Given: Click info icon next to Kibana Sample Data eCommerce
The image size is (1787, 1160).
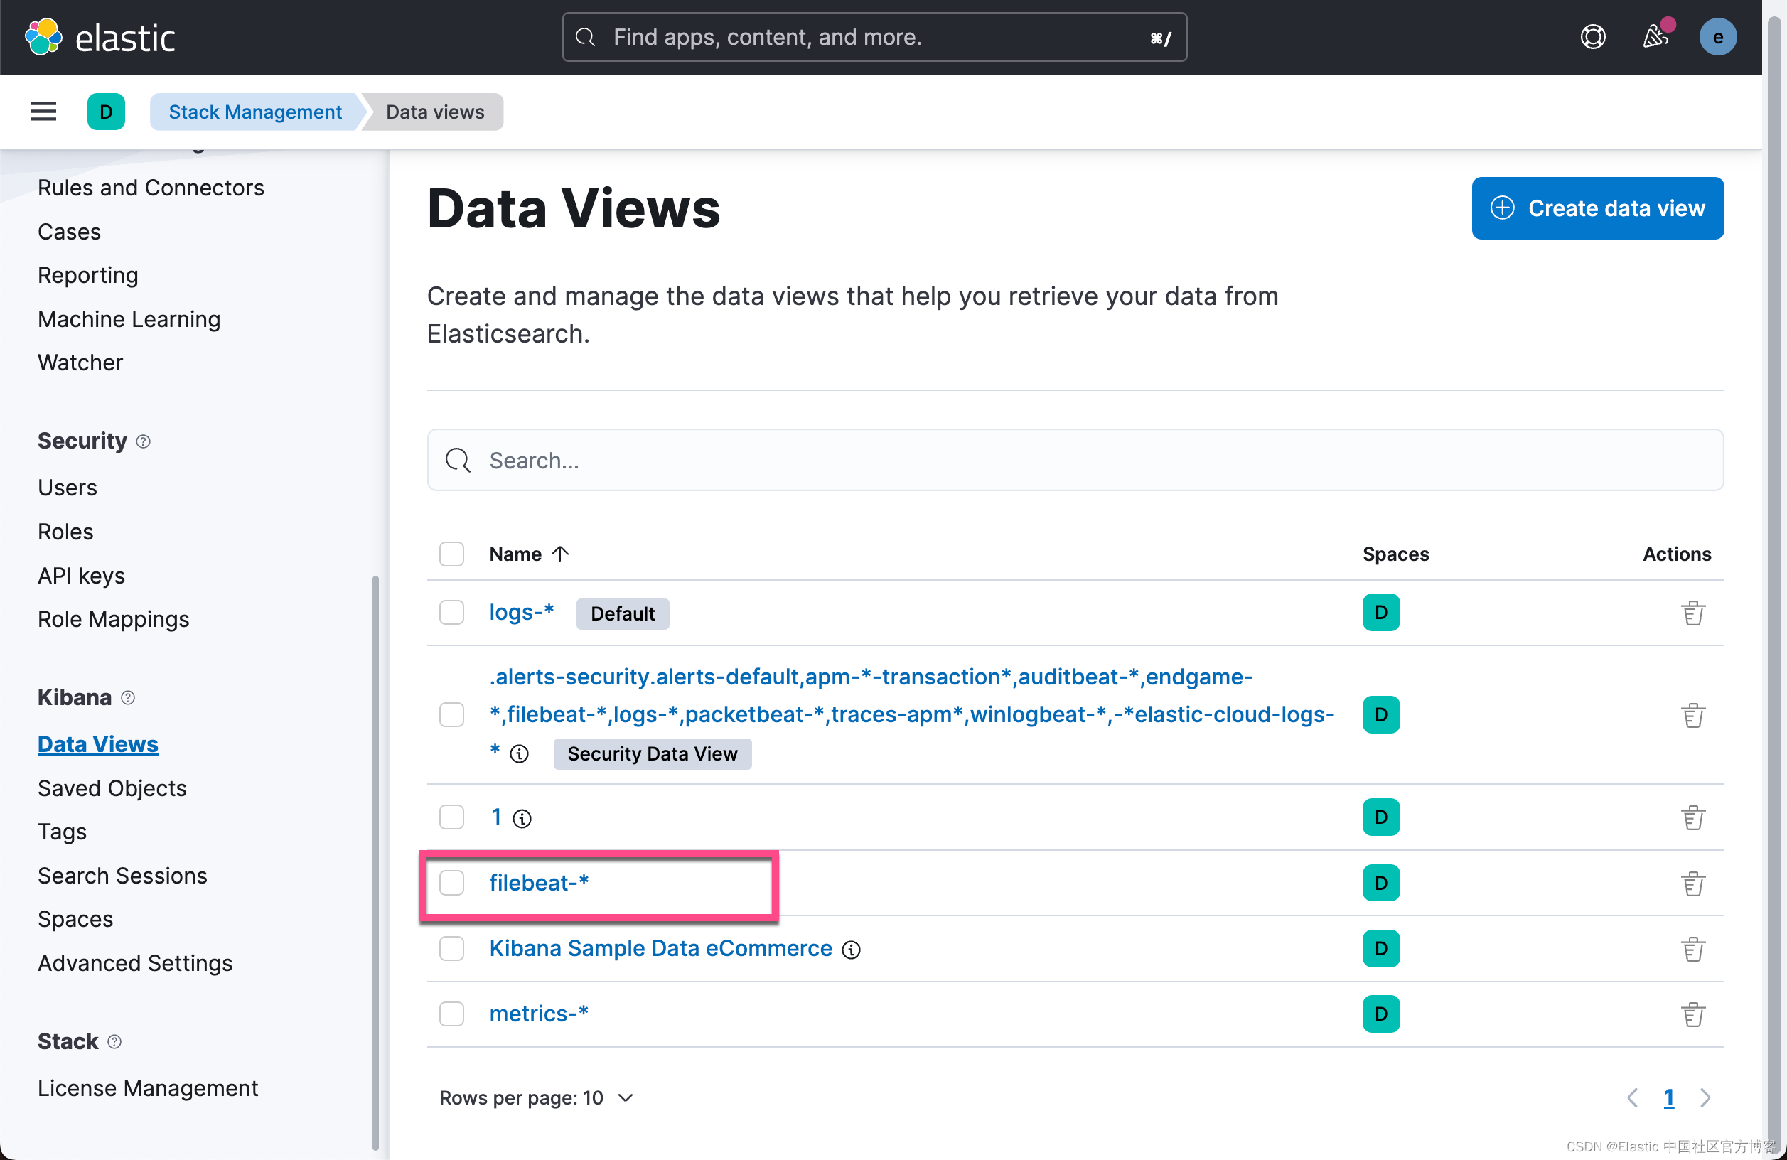Looking at the screenshot, I should click(851, 950).
